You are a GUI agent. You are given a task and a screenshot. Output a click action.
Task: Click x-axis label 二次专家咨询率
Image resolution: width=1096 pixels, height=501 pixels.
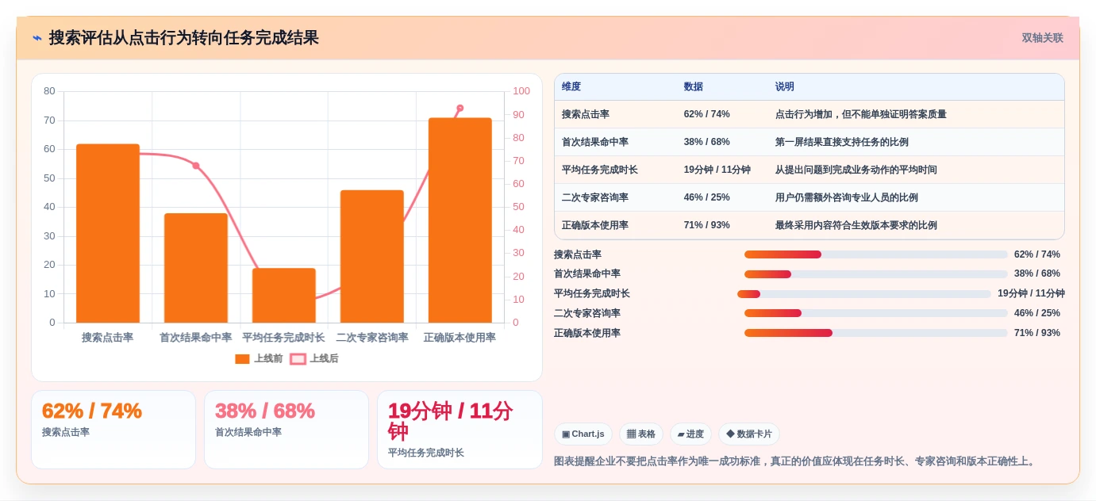tap(372, 338)
